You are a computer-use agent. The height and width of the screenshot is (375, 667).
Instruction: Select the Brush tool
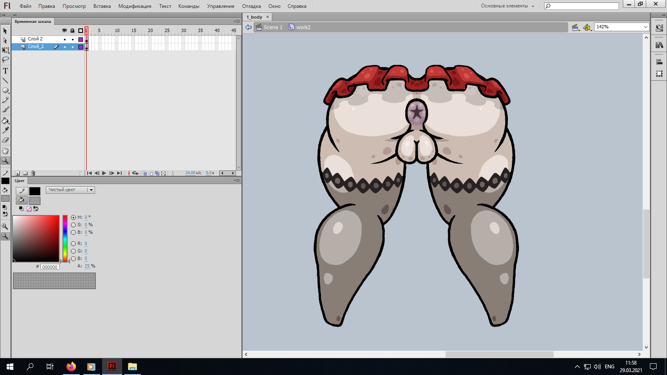tap(5, 110)
